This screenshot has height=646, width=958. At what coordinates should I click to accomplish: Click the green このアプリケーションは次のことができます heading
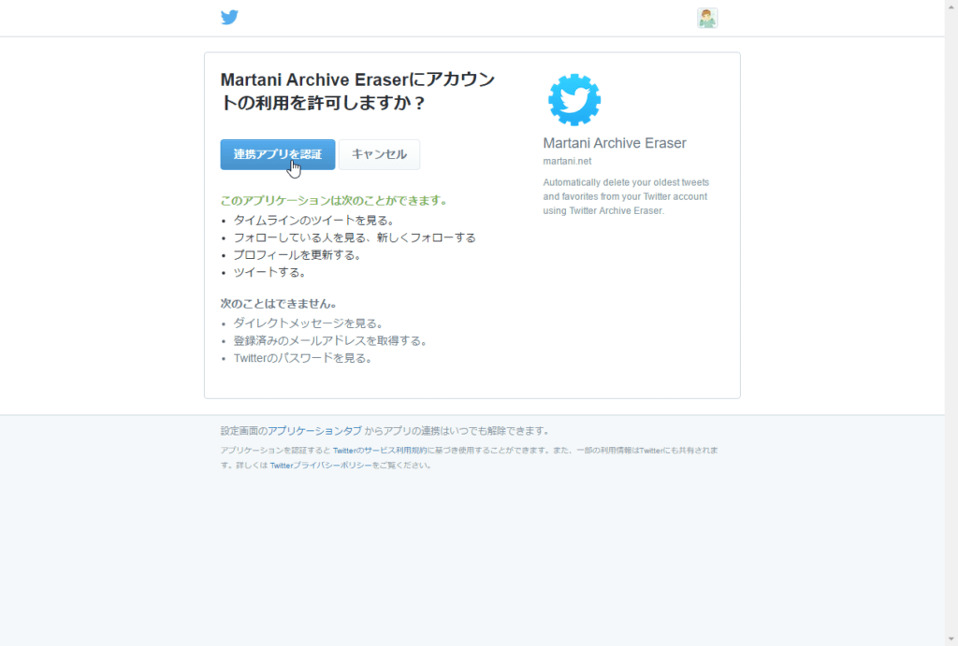point(334,200)
